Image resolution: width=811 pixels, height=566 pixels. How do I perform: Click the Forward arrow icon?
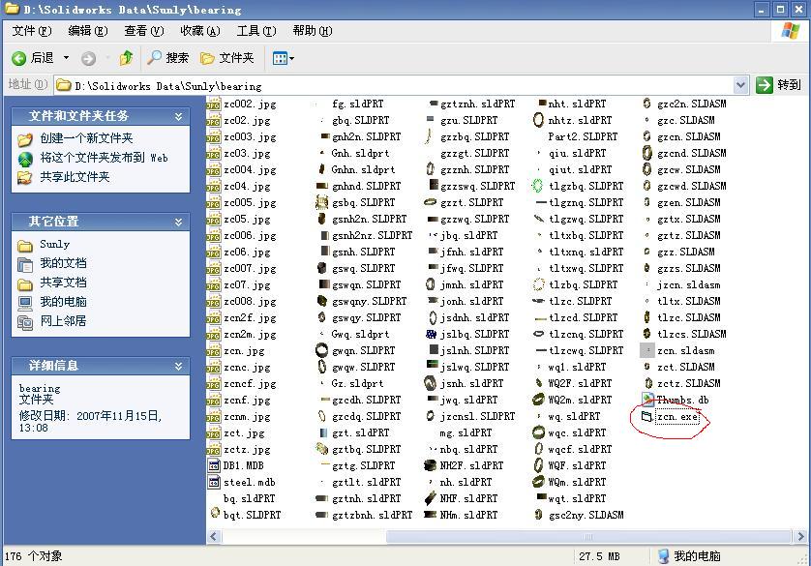tap(88, 58)
